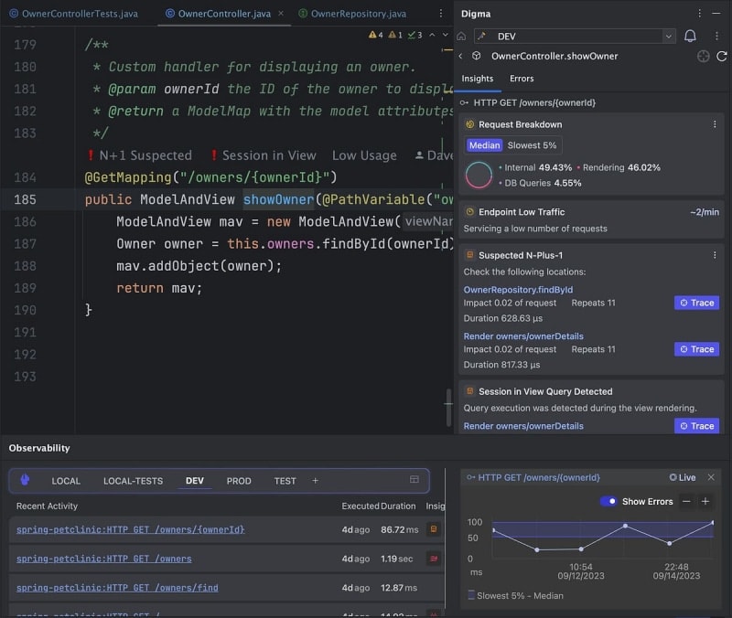Toggle the Show Errors switch
Screen dimensions: 732x618
(608, 501)
